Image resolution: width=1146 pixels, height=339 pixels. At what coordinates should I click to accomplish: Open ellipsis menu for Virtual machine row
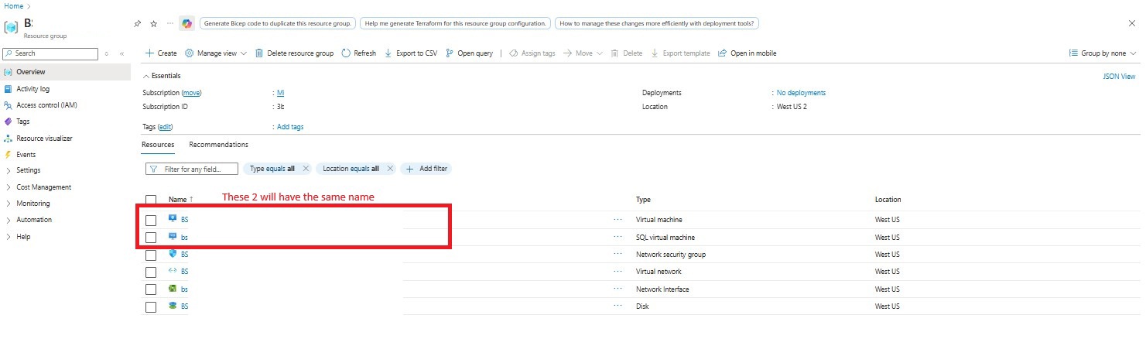617,220
